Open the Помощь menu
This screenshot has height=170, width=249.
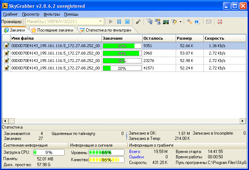(x=71, y=14)
